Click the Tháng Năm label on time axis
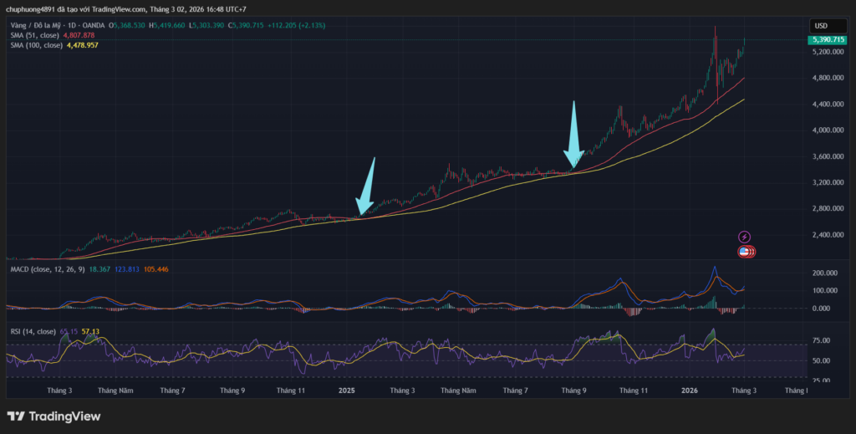 click(x=115, y=391)
